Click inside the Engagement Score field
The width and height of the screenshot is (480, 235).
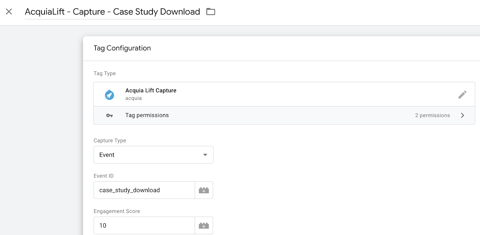[x=144, y=225]
